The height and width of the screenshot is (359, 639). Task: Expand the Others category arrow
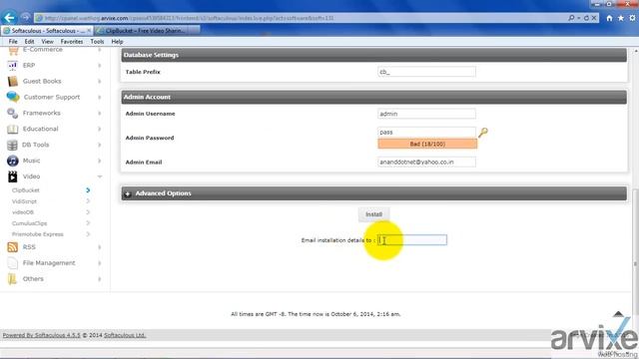100,279
